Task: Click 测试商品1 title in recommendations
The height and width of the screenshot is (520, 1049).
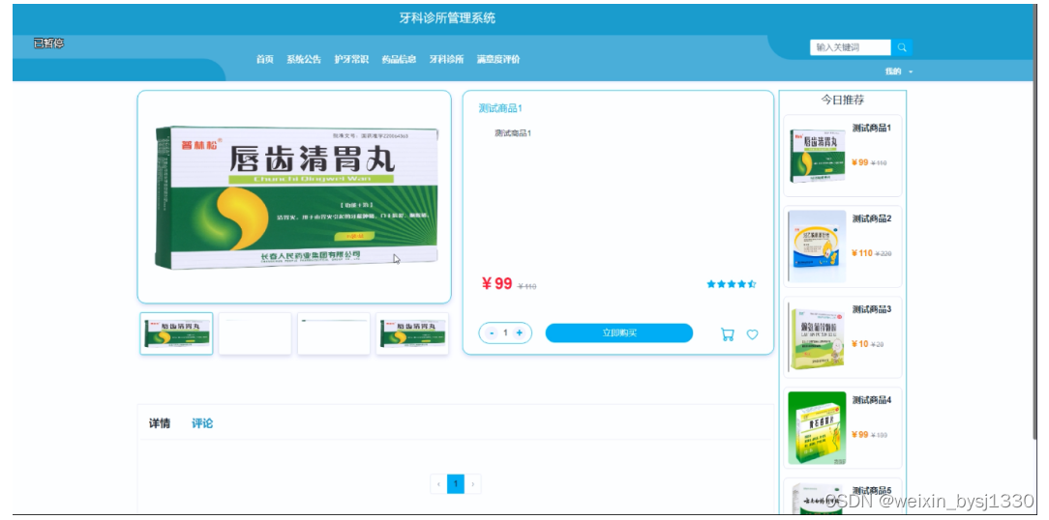Action: coord(872,128)
